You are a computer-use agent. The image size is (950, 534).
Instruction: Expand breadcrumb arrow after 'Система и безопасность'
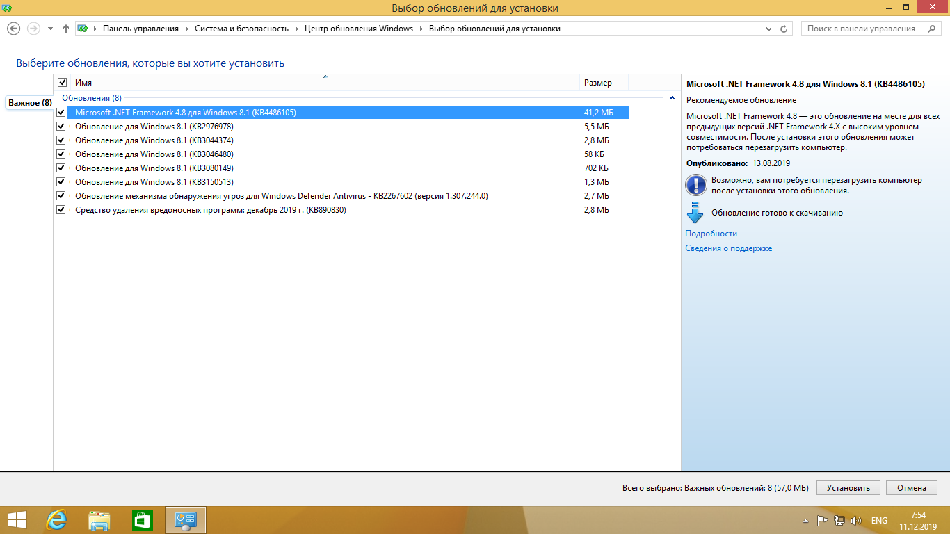coord(297,29)
